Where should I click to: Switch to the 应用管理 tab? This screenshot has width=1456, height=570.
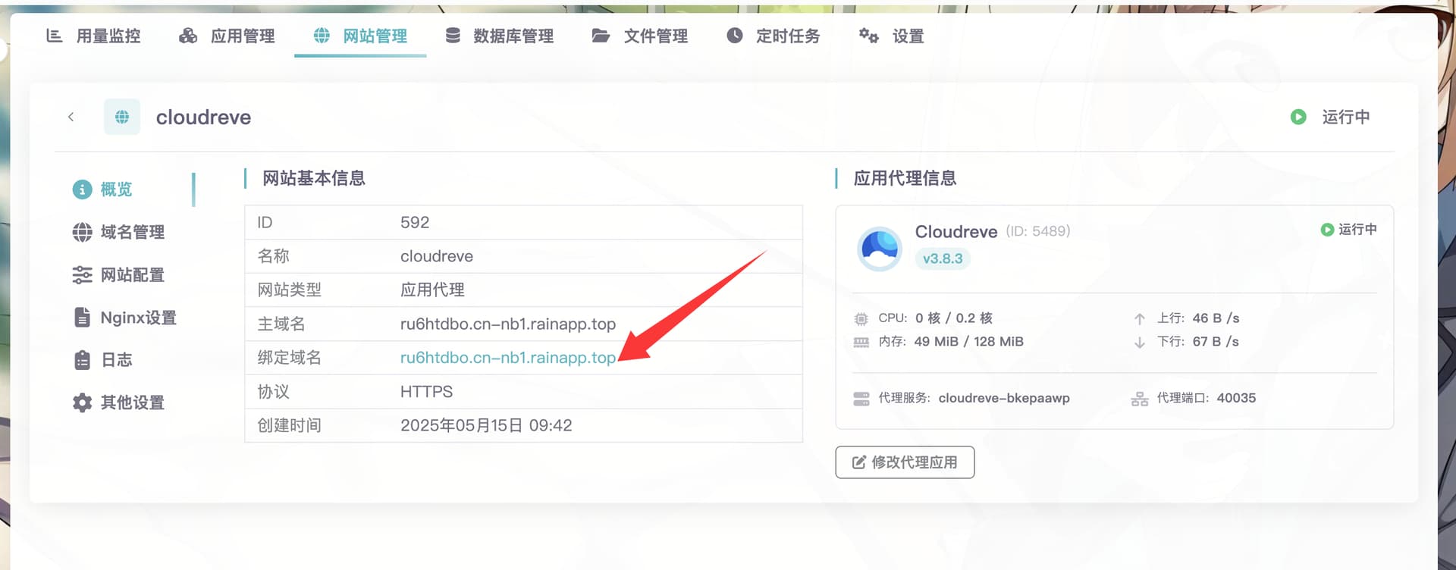point(227,36)
